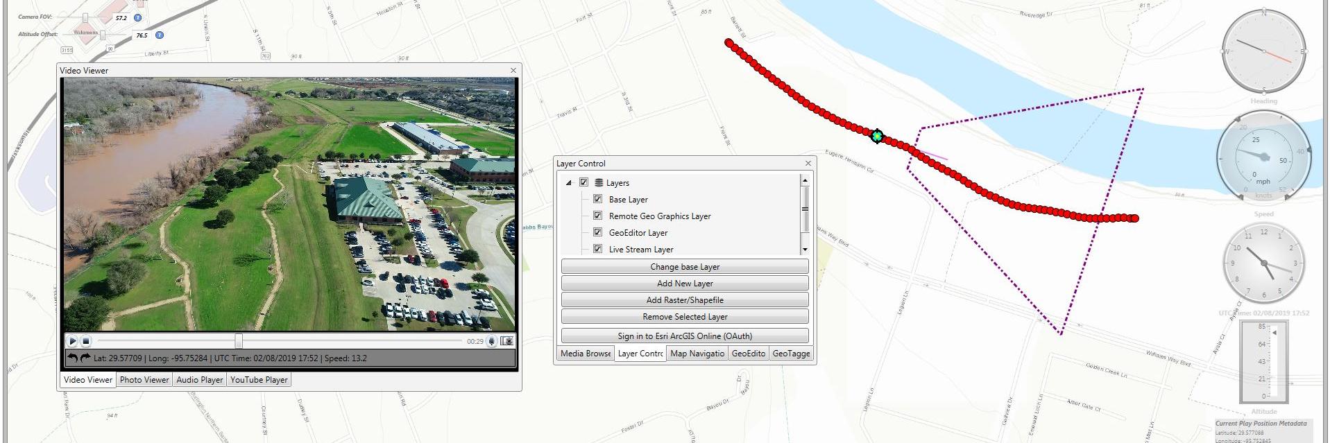Click the Lat/Long/UTC status text in Video Viewer
This screenshot has height=443, width=1330.
pyautogui.click(x=230, y=358)
